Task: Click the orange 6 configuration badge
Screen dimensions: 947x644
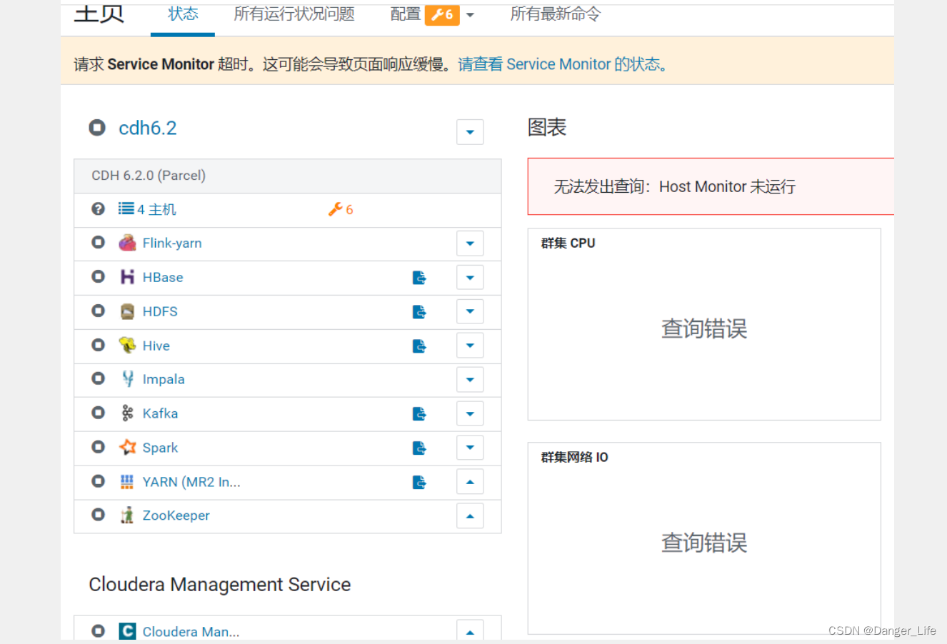Action: [x=442, y=14]
